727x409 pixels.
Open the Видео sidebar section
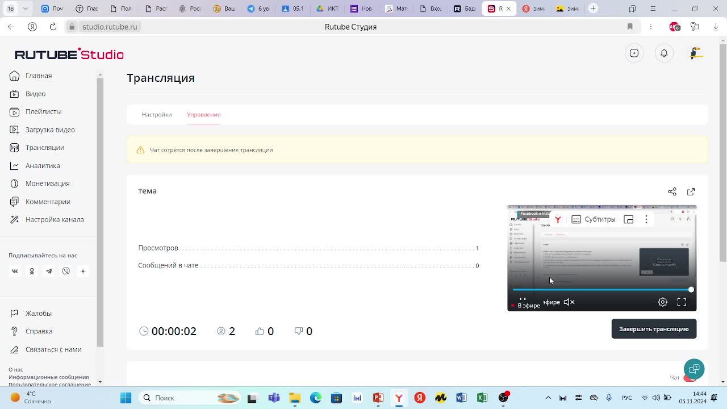(28, 94)
